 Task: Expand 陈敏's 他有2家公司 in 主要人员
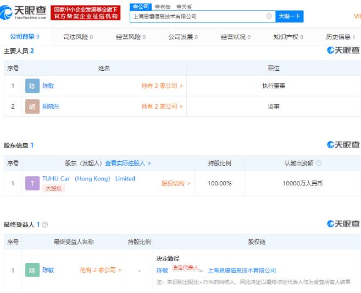(x=162, y=86)
